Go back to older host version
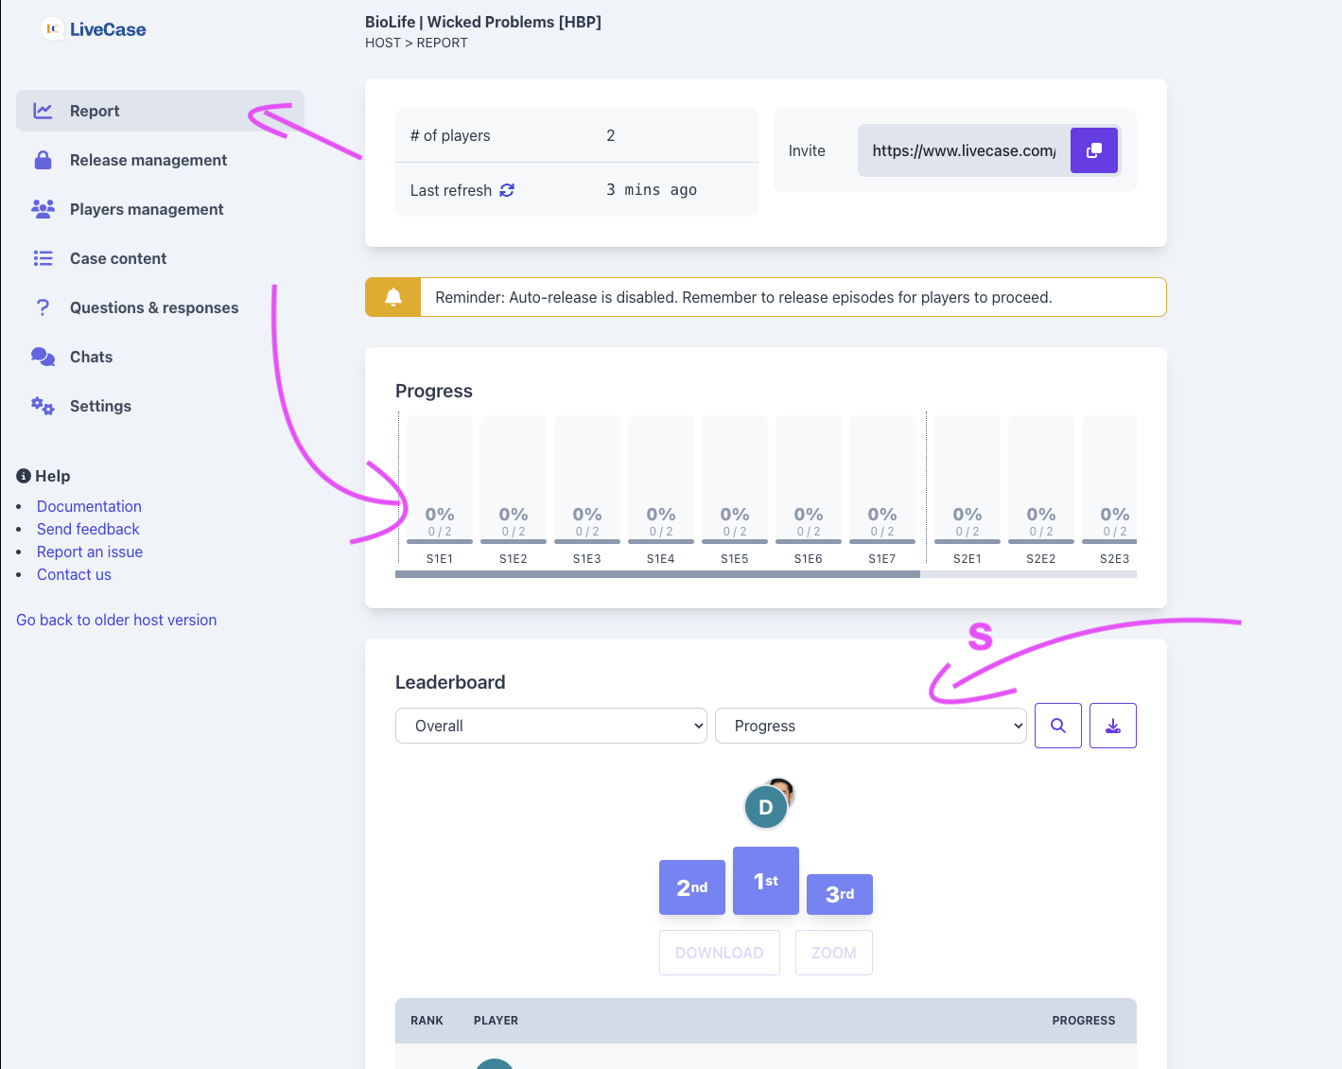The width and height of the screenshot is (1342, 1069). click(x=116, y=620)
